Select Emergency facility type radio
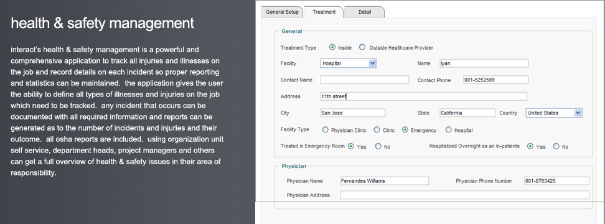 405,130
